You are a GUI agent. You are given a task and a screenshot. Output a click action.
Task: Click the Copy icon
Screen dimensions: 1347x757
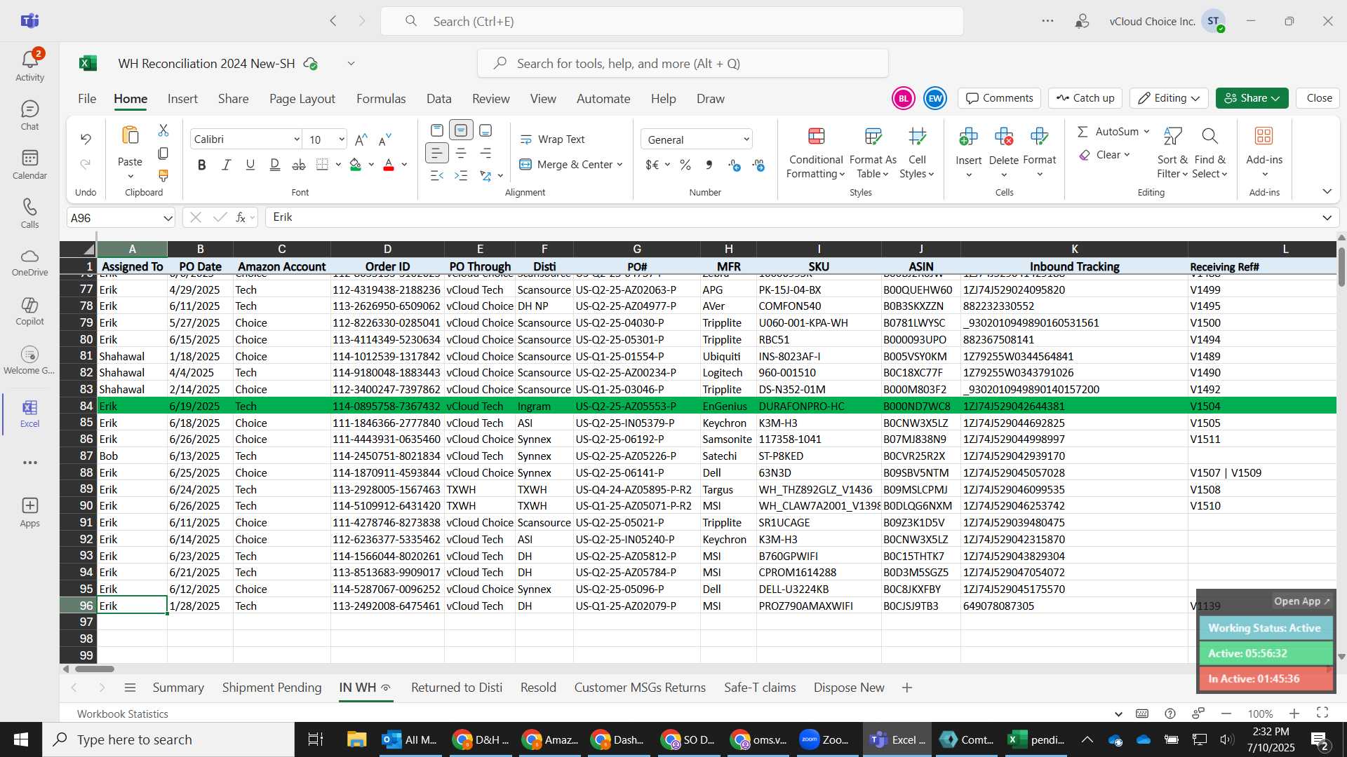point(163,153)
